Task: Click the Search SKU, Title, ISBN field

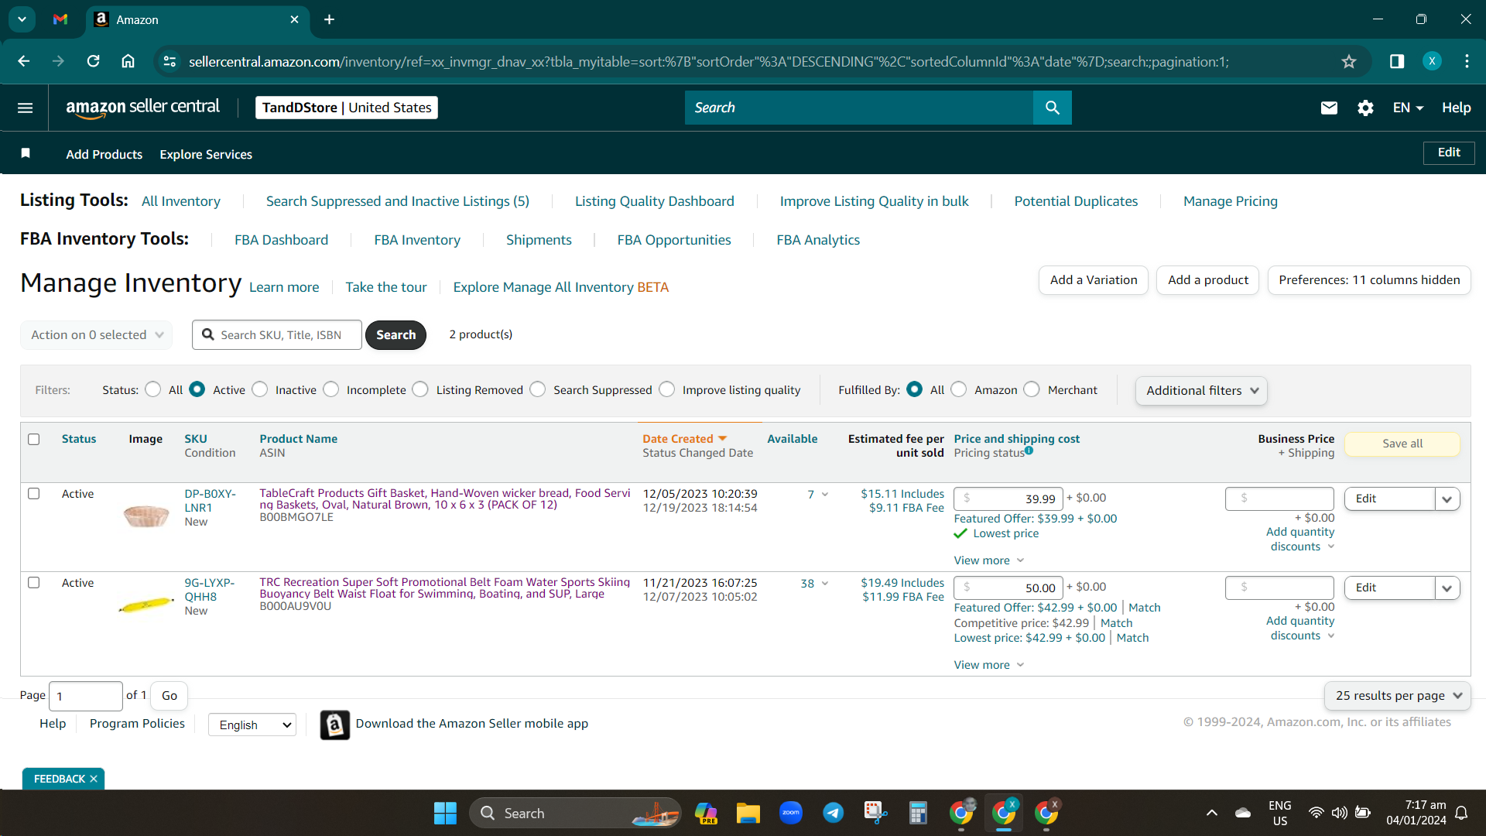Action: 277,334
